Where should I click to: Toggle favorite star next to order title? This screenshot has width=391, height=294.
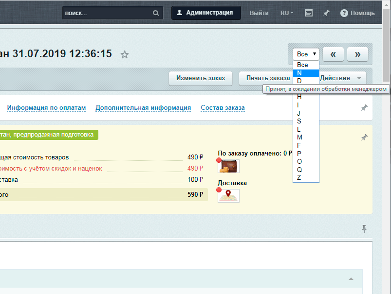[x=125, y=54]
